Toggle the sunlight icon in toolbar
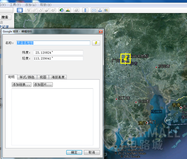Viewport: 187px width, 159px height. pos(68,10)
